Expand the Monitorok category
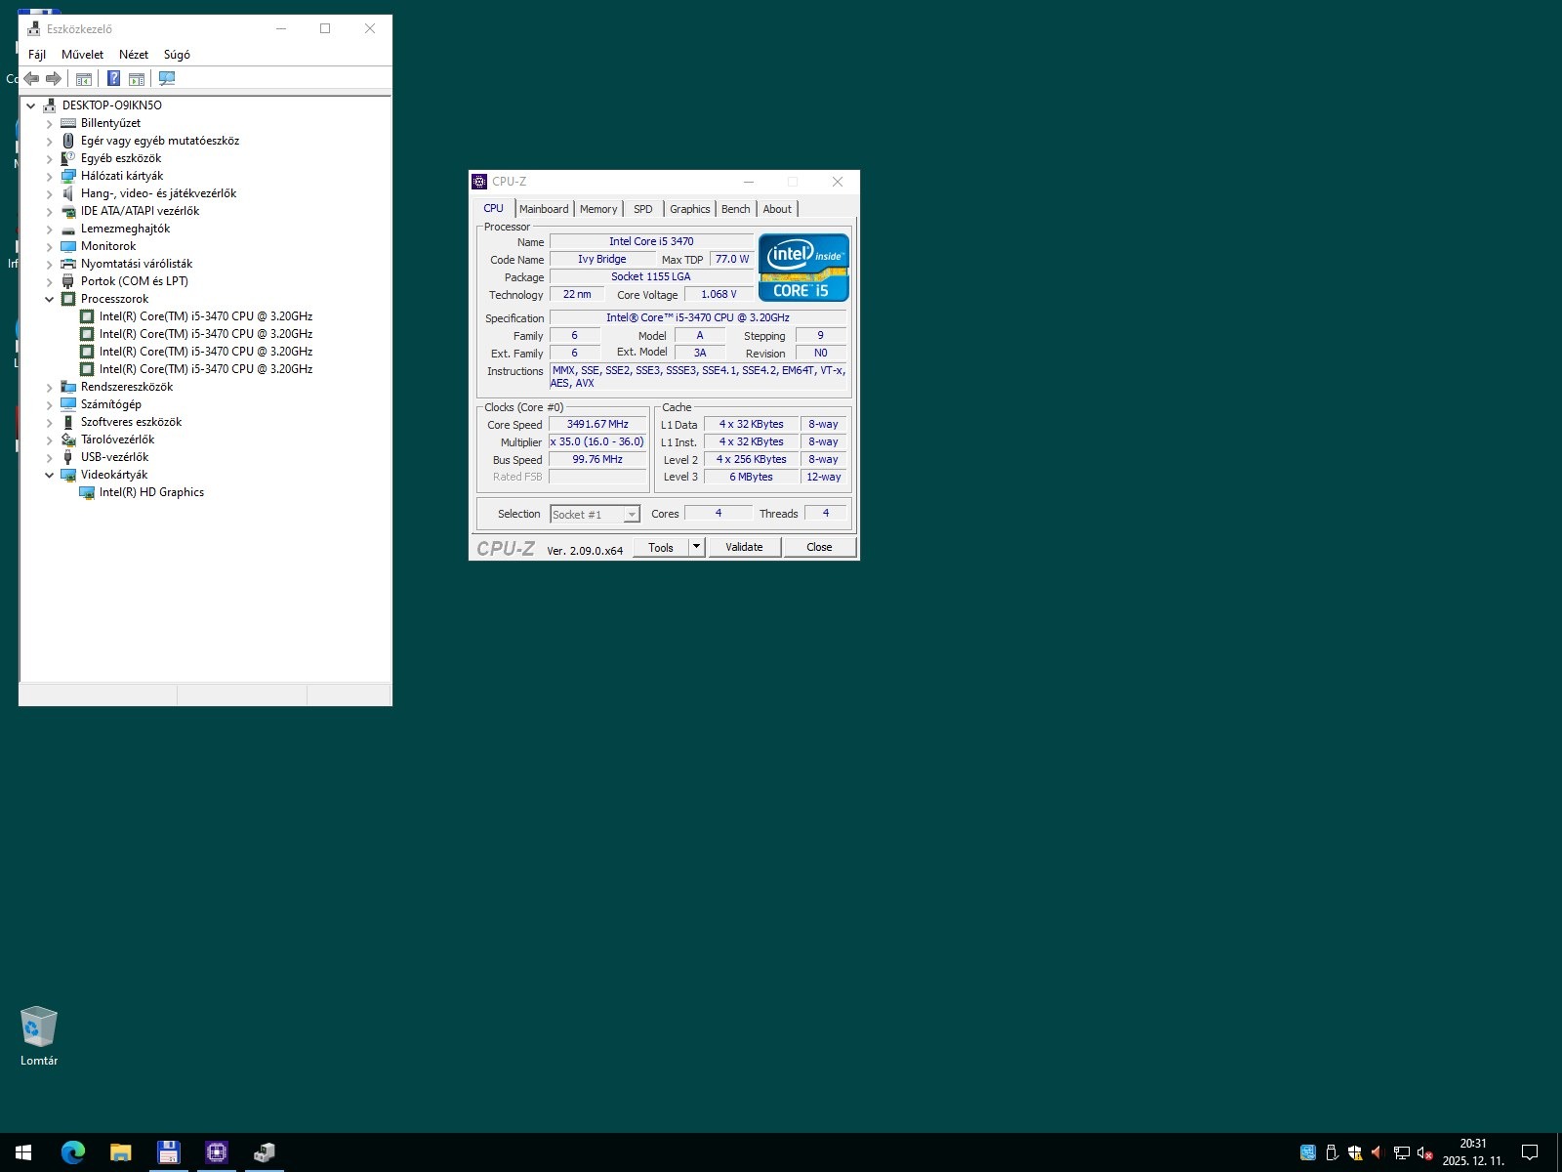Viewport: 1562px width, 1172px height. pos(50,246)
